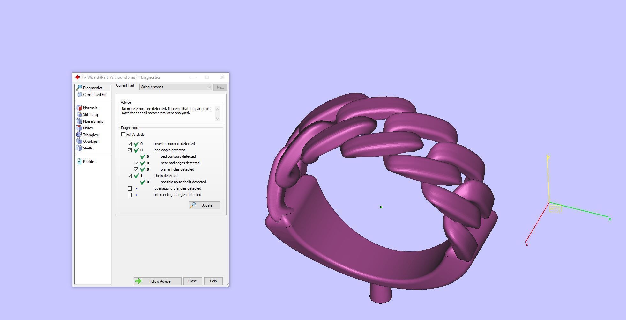This screenshot has height=320, width=626.
Task: Click the green arrow on Follow Advice
Action: click(138, 281)
